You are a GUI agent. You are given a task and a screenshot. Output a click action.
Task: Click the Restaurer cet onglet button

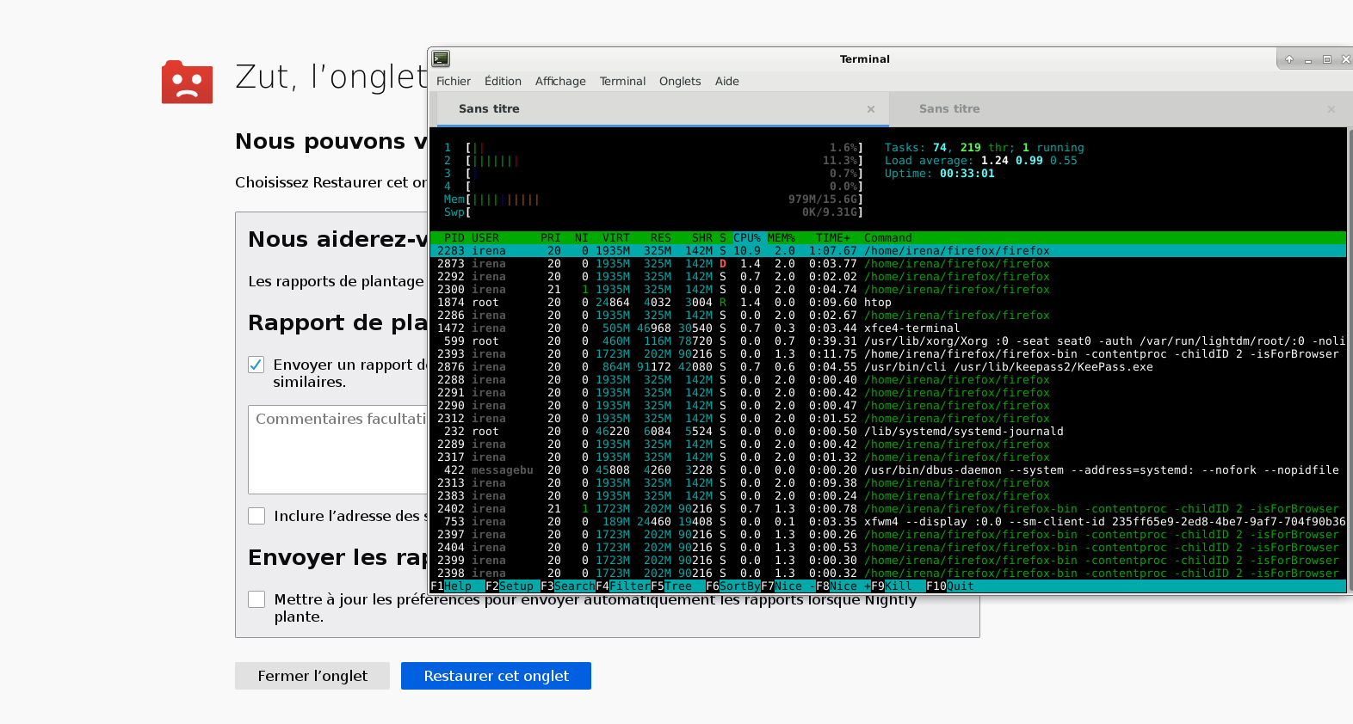tap(496, 676)
